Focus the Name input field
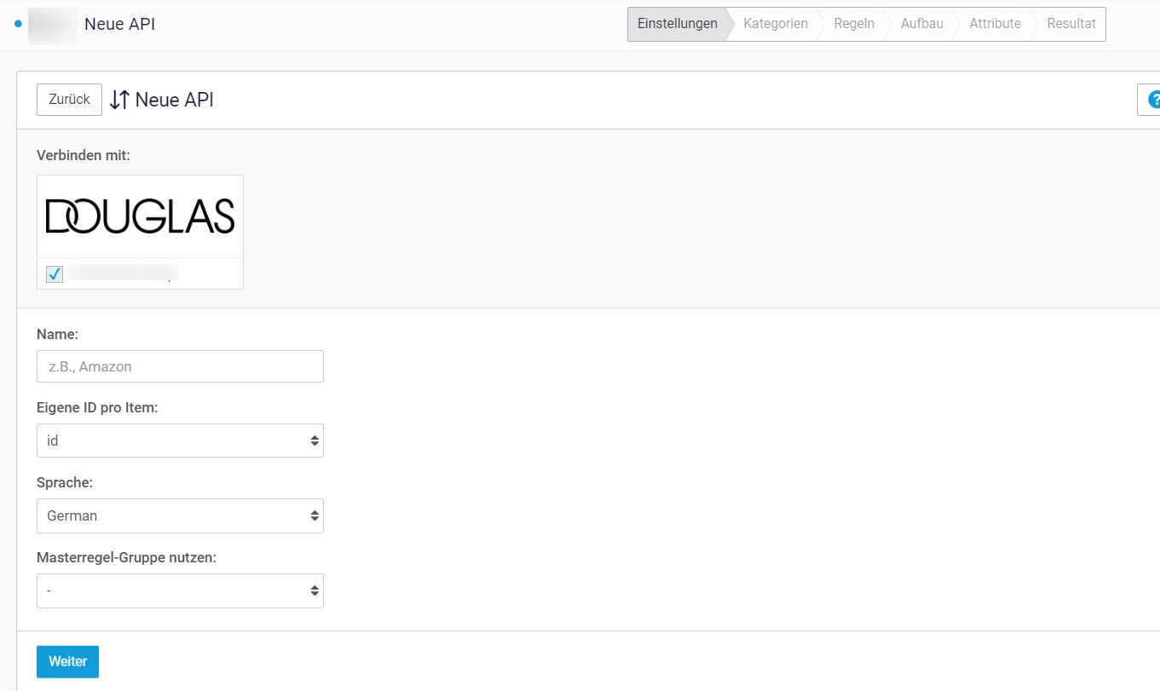This screenshot has height=691, width=1160. tap(180, 366)
